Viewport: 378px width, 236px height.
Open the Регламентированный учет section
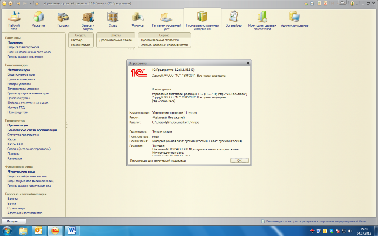pyautogui.click(x=166, y=21)
